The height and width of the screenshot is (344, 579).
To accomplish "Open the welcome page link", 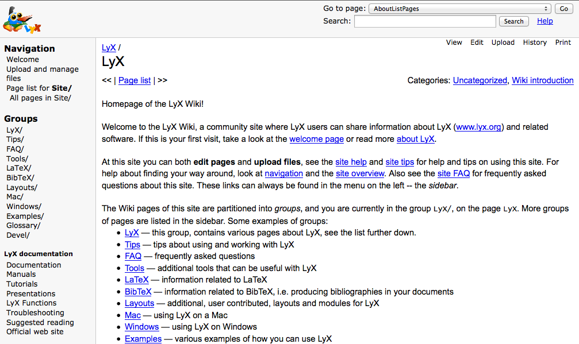I will 316,139.
